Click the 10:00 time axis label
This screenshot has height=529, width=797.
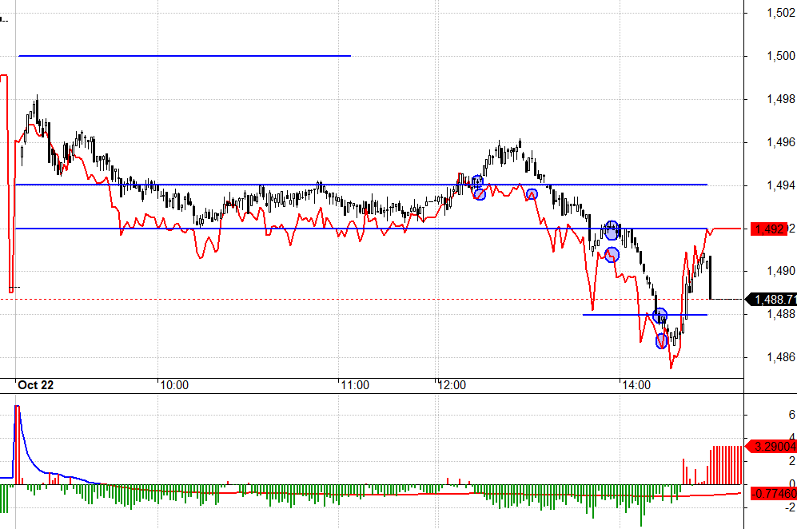pyautogui.click(x=173, y=385)
